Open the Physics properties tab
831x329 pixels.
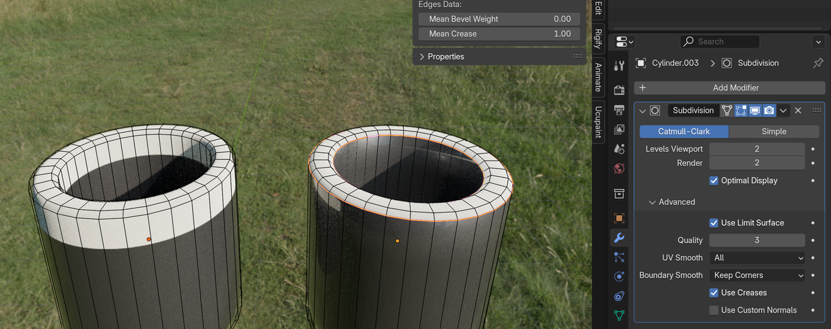[x=619, y=277]
